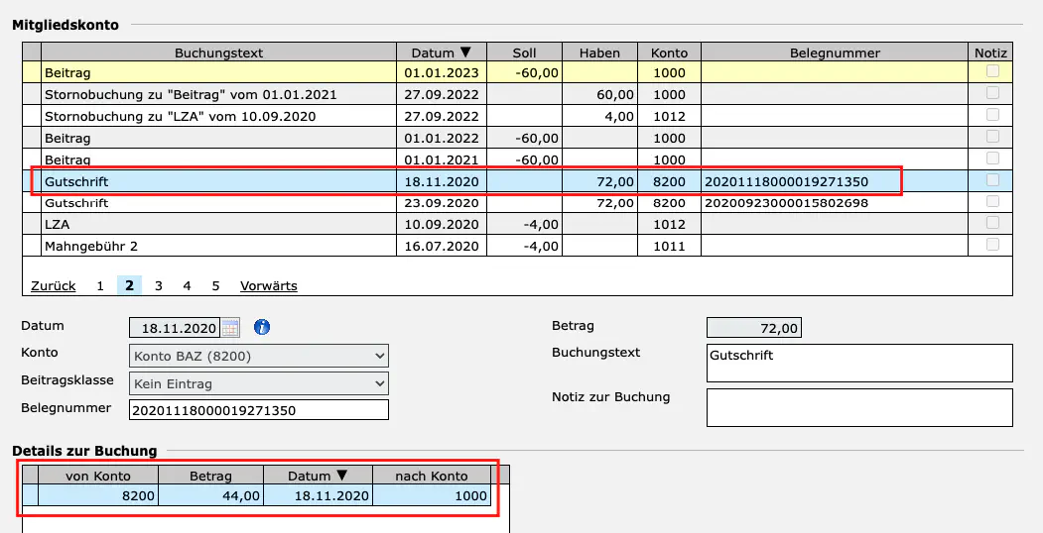
Task: Go to page 1 of bookings
Action: (100, 286)
